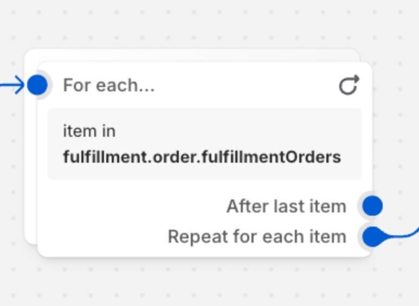
Task: Click dotted canvas right of After last item dot
Action: coord(401,205)
